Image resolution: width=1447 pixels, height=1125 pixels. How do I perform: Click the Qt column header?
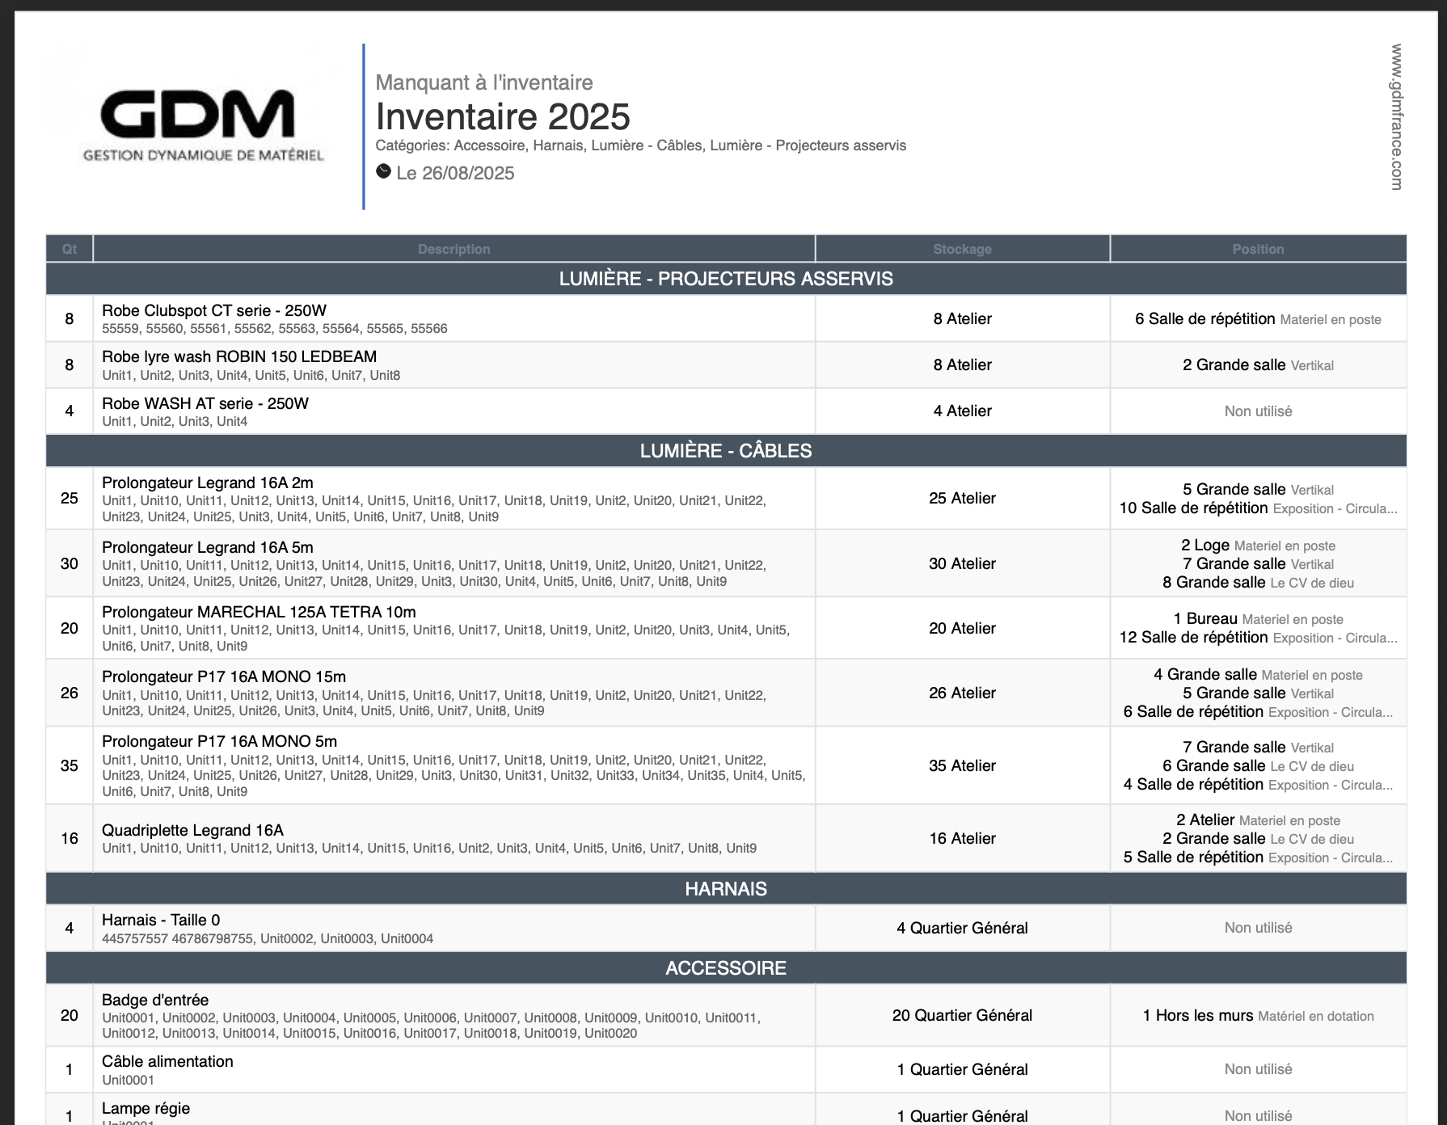click(x=70, y=249)
